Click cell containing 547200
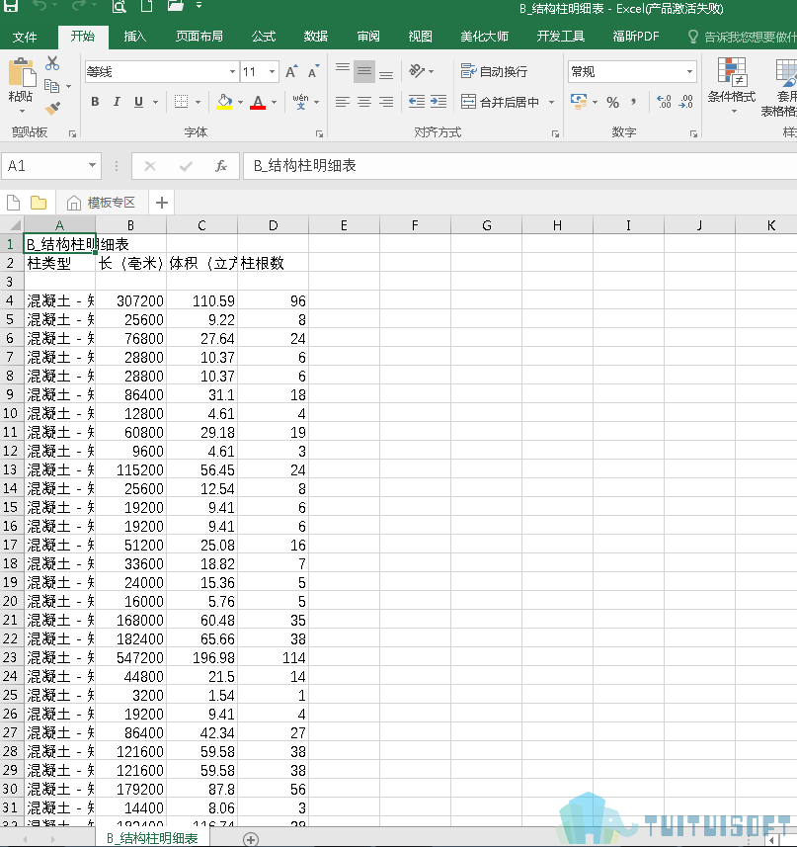Image resolution: width=797 pixels, height=847 pixels. [131, 657]
